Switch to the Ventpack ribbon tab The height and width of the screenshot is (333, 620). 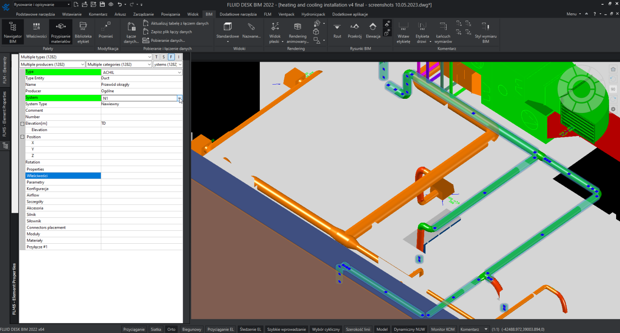286,14
